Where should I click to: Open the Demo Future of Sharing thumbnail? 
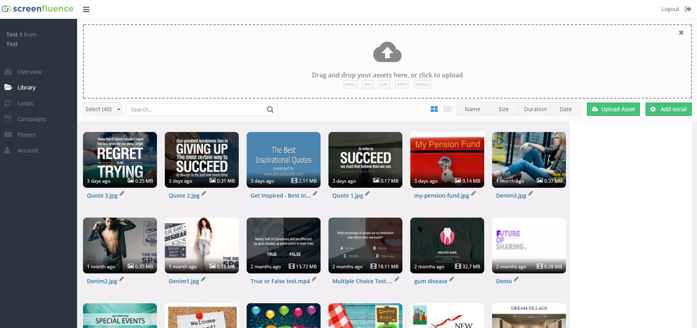(529, 246)
